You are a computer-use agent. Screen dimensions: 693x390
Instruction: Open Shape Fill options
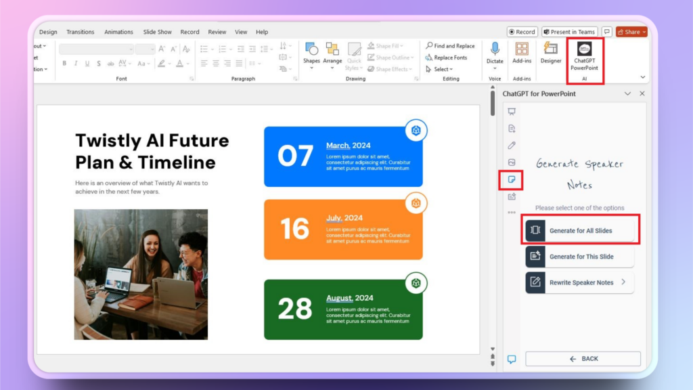coord(385,45)
